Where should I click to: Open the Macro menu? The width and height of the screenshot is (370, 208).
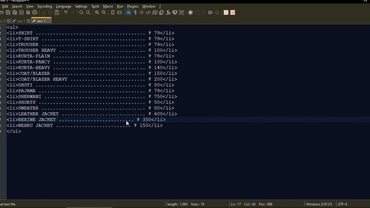coord(108,6)
